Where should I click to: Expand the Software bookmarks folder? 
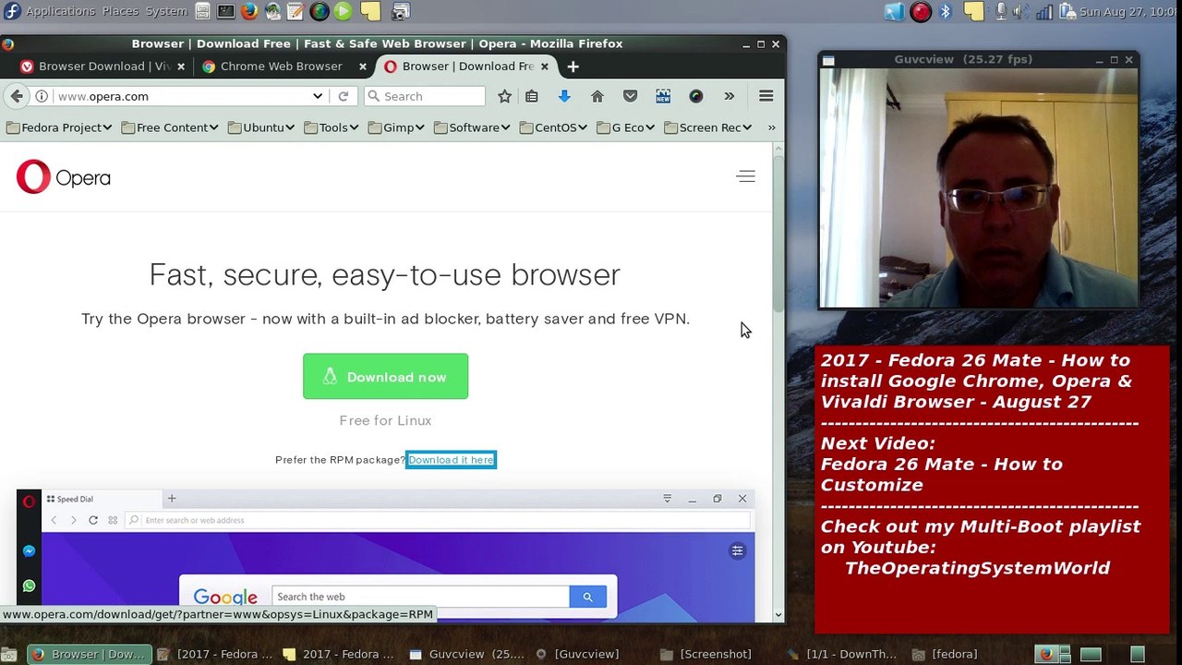pyautogui.click(x=472, y=127)
